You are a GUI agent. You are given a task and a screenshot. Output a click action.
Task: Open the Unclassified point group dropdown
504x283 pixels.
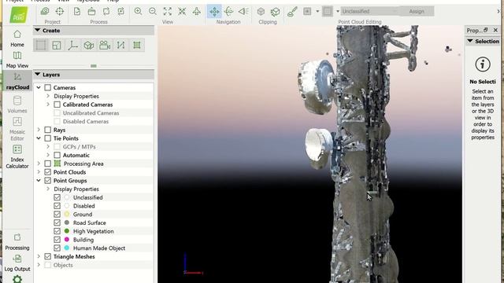coord(369,11)
